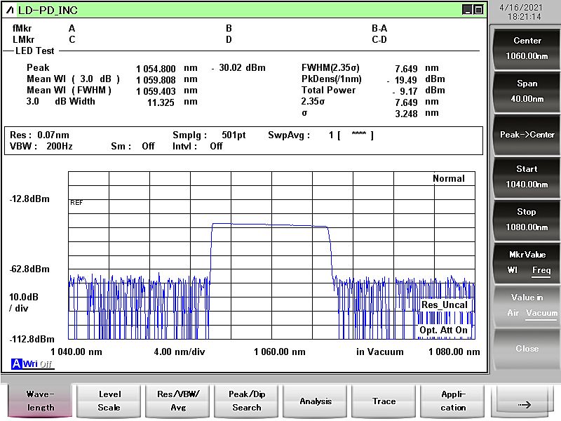Click the Opt. Att On label on graph
This screenshot has height=421, width=561.
point(443,330)
